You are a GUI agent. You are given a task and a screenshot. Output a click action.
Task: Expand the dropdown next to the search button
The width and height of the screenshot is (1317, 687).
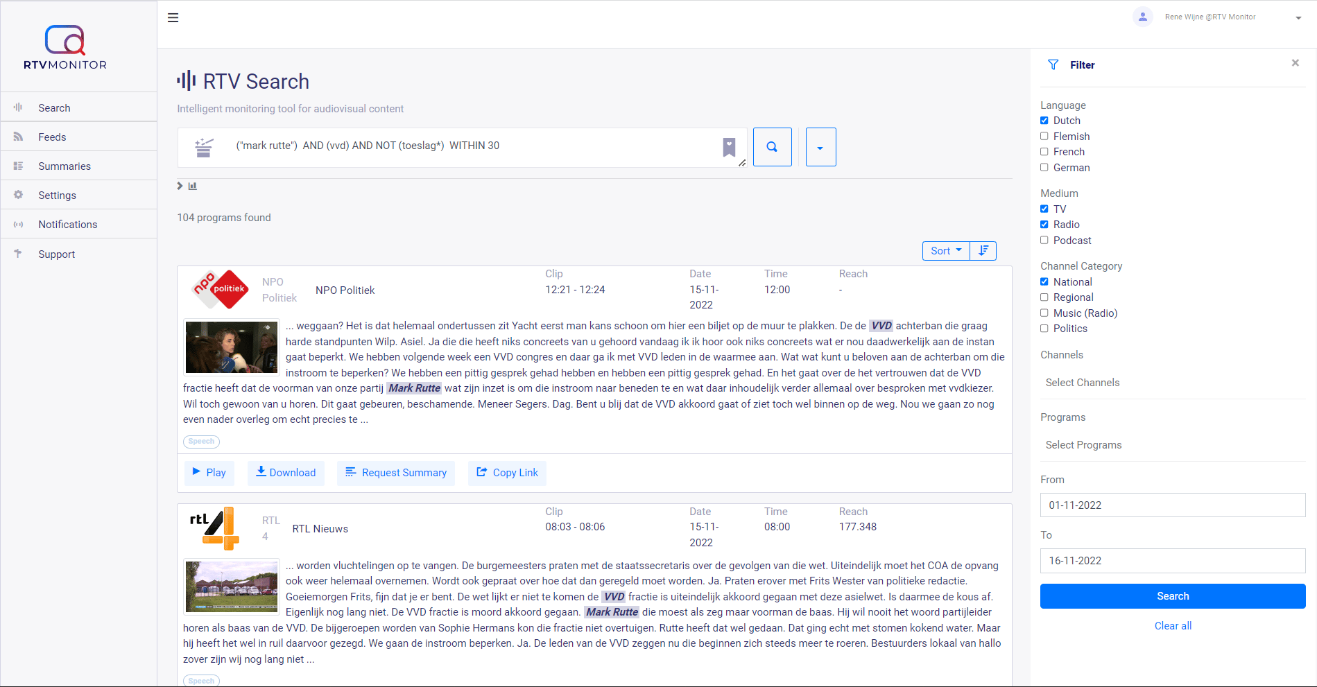[x=820, y=147]
